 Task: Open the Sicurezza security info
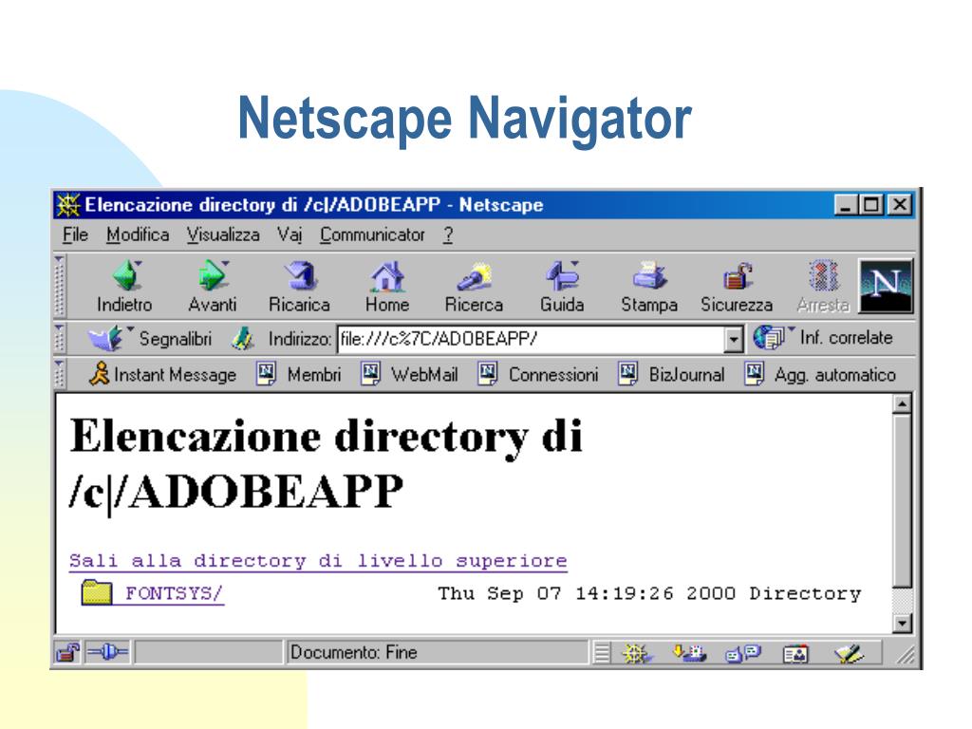coord(737,287)
